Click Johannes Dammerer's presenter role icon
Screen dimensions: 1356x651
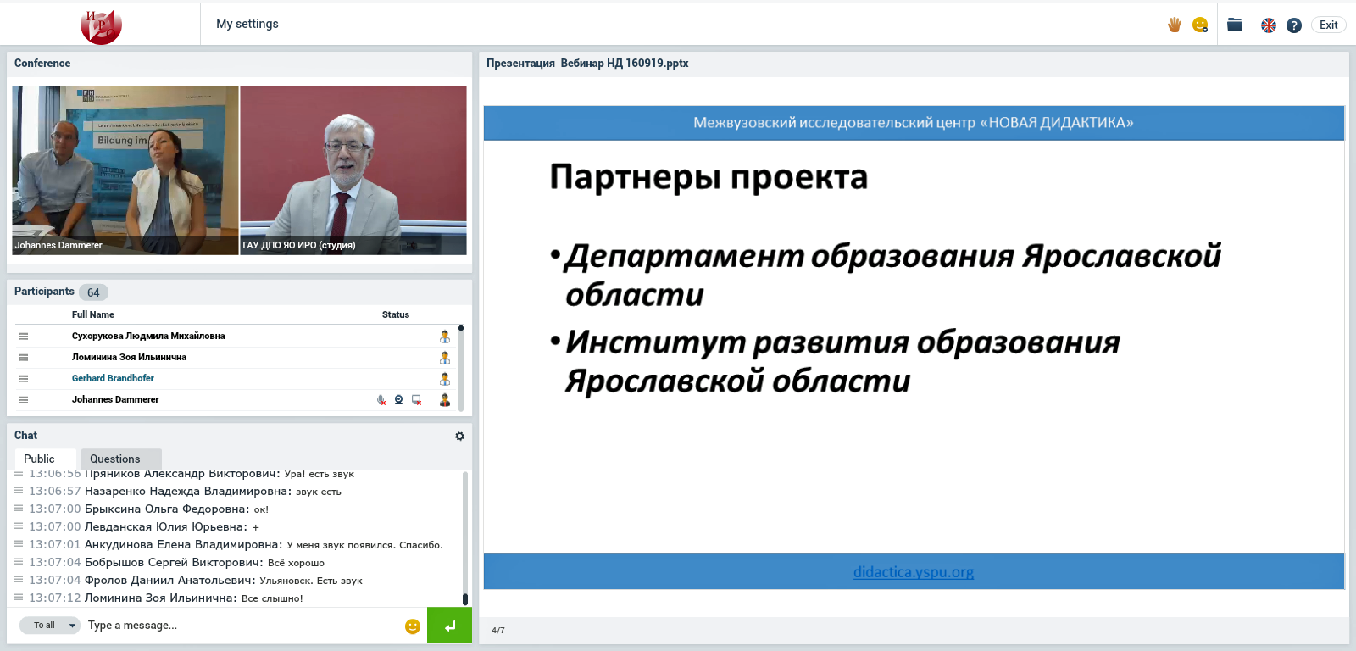[x=445, y=400]
